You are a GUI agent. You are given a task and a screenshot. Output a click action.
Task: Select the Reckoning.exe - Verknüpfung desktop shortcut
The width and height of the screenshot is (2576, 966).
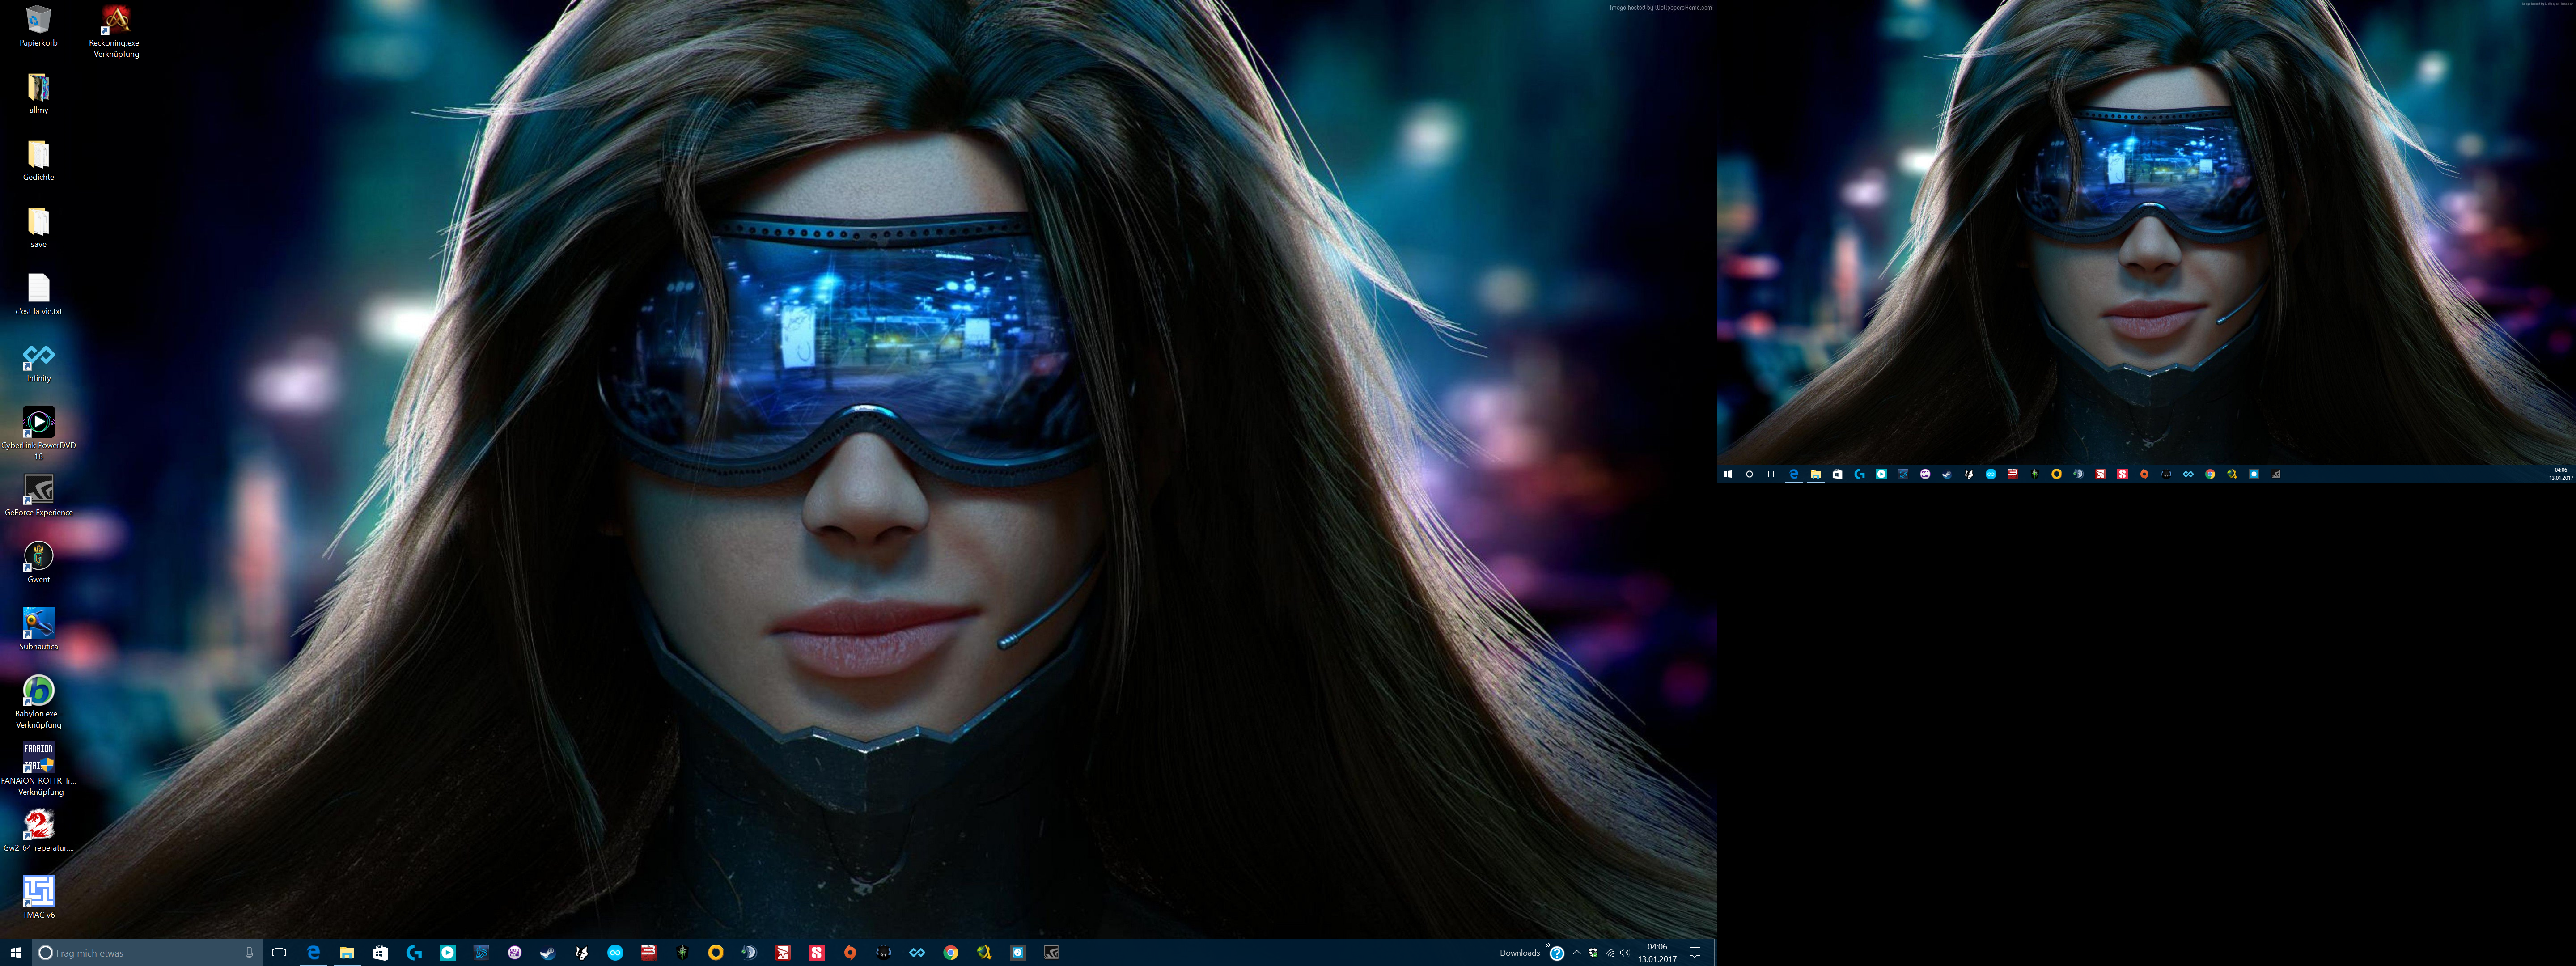116,30
